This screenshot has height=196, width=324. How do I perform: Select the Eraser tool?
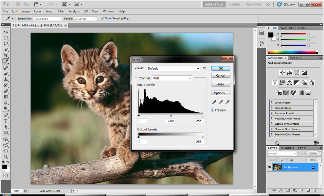coord(6,91)
